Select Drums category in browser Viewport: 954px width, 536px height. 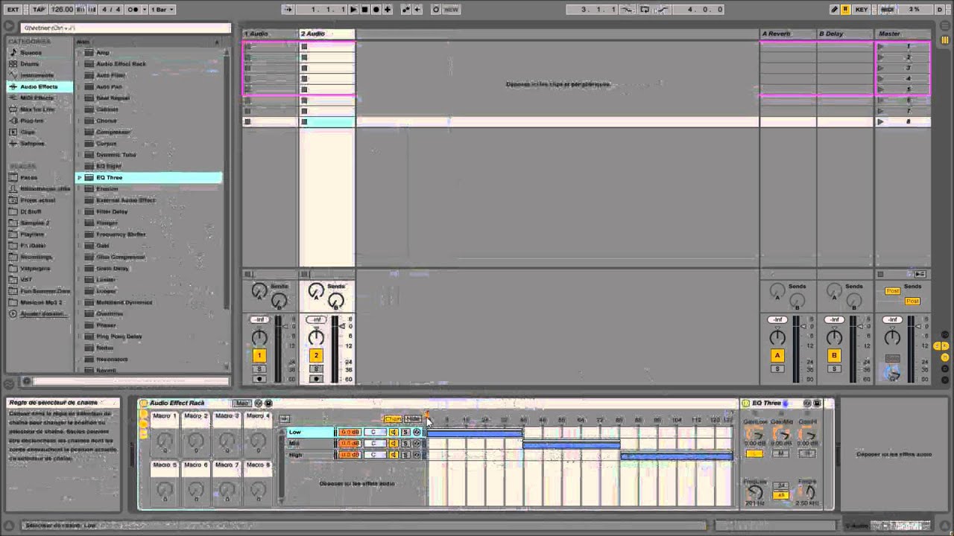[30, 64]
